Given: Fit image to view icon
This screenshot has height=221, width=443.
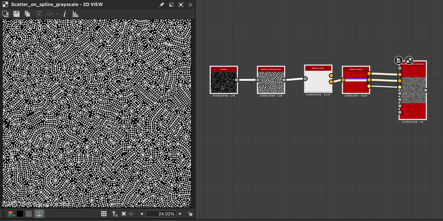Looking at the screenshot, I should [x=123, y=213].
